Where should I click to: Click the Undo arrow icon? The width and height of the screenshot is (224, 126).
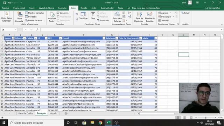pos(9,3)
